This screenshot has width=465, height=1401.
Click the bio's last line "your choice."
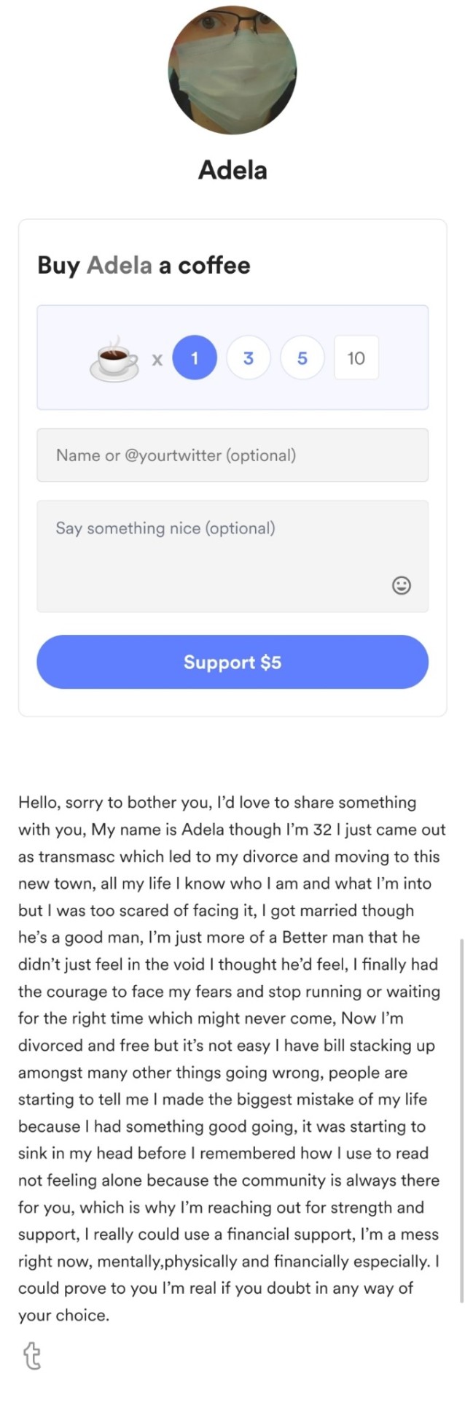64,1316
